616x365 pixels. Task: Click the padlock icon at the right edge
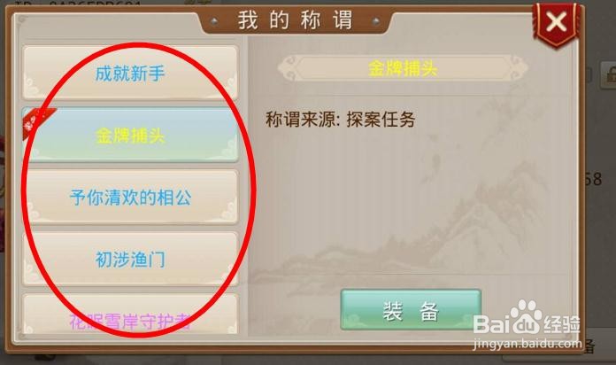coord(609,74)
